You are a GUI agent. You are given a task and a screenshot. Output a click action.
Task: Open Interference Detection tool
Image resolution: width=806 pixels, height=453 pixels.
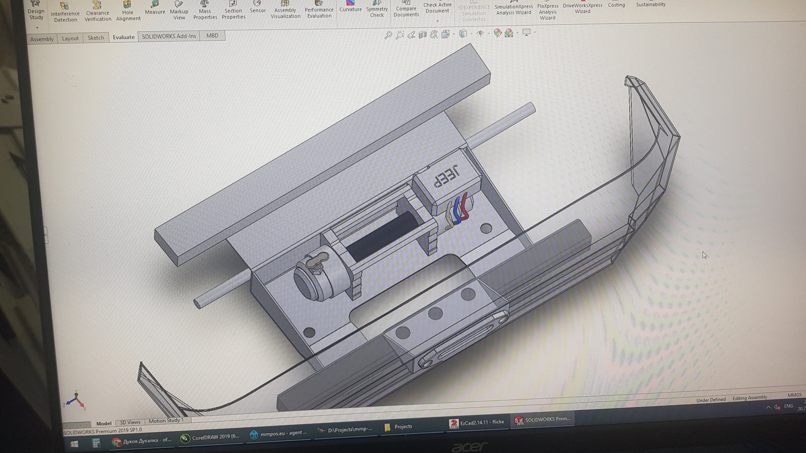[x=65, y=12]
